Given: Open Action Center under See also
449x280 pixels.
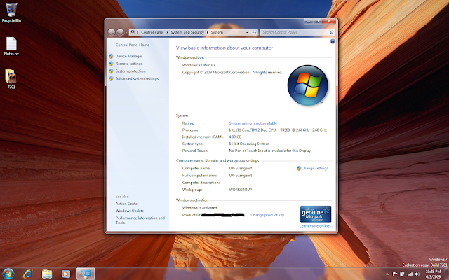Looking at the screenshot, I should click(127, 204).
